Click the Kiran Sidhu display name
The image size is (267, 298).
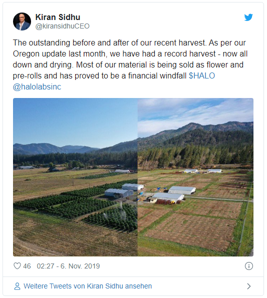click(58, 17)
